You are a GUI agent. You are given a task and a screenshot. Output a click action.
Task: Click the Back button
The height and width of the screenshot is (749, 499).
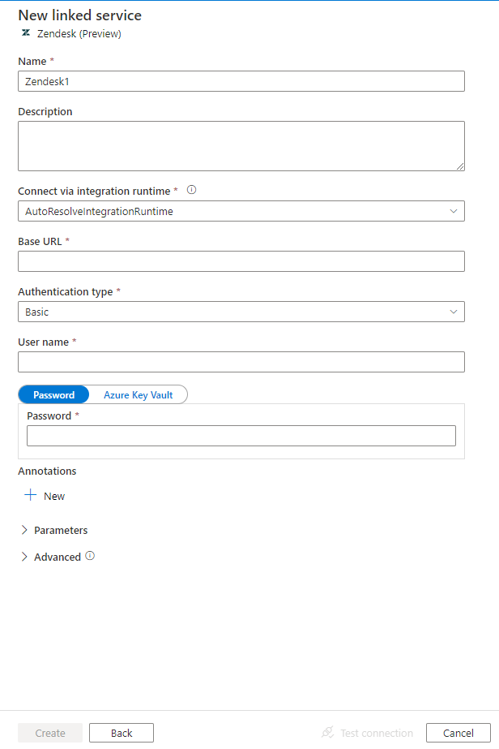[121, 732]
